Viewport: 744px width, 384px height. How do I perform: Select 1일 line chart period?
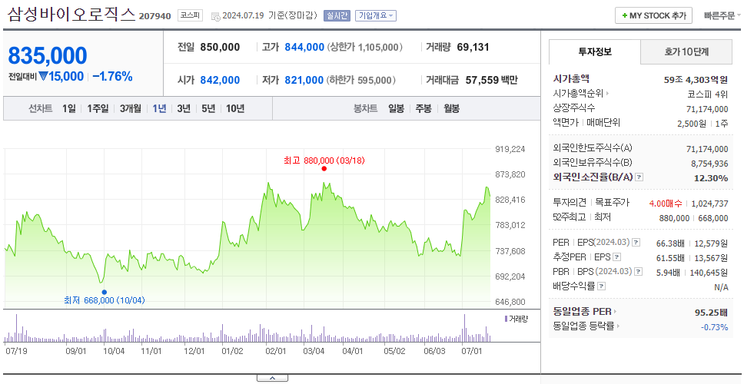tap(69, 108)
